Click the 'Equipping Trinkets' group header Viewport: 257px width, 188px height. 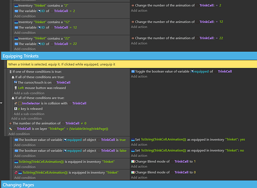pyautogui.click(x=129, y=56)
